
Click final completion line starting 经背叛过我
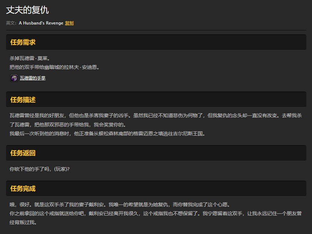pos(23,223)
